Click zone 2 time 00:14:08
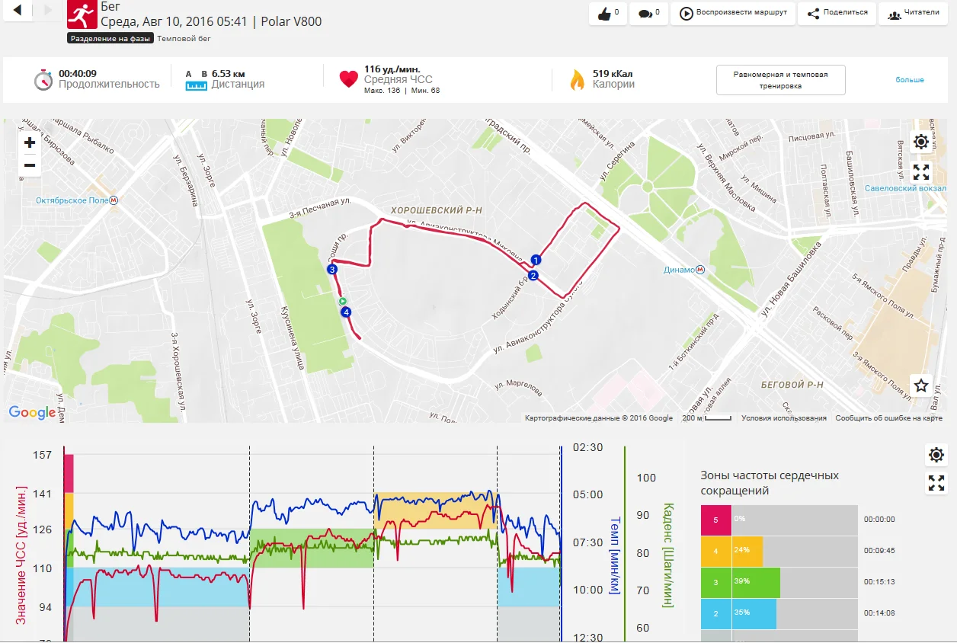 coord(879,613)
